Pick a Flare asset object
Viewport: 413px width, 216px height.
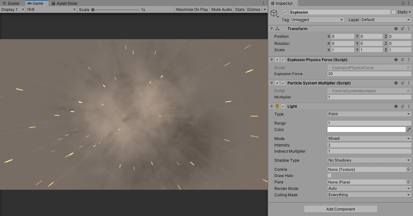[x=408, y=182]
